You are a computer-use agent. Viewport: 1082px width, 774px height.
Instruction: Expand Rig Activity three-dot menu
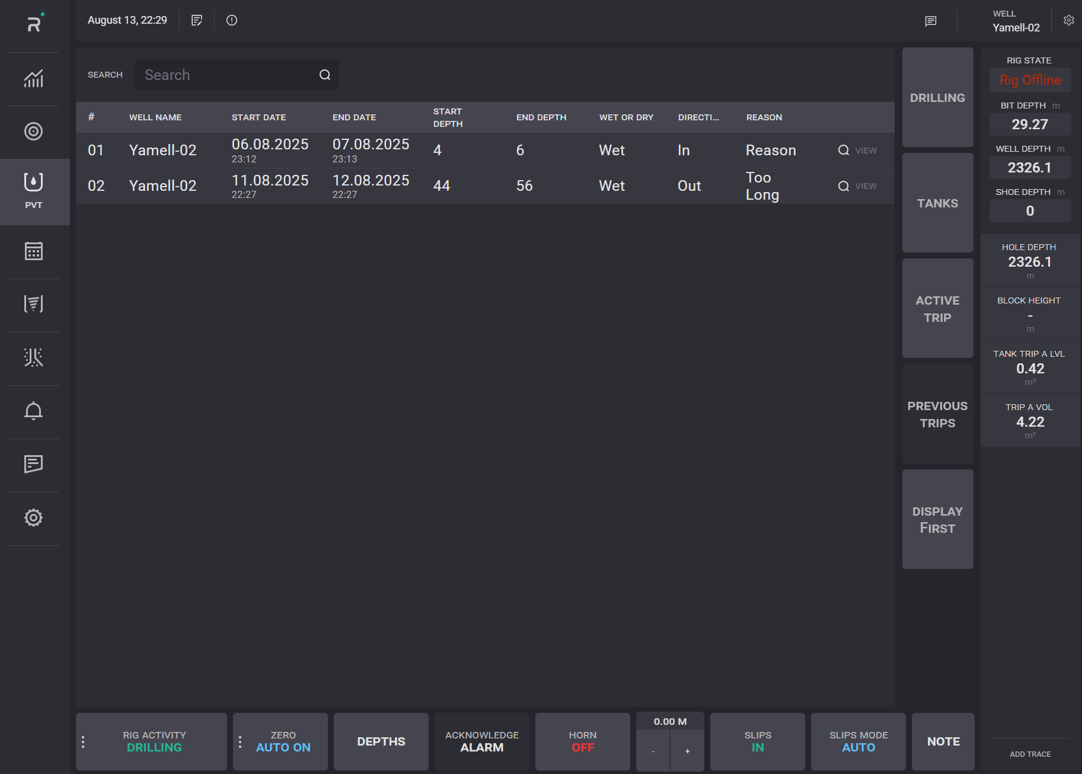[83, 742]
